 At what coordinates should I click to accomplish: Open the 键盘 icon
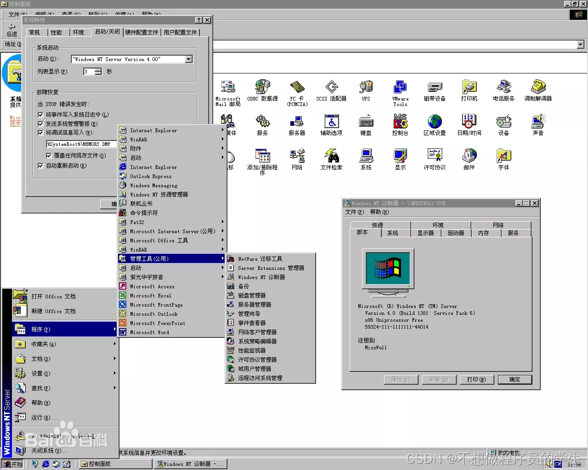[x=366, y=124]
